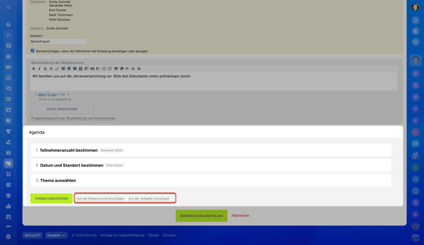Image resolution: width=424 pixels, height=245 pixels.
Task: Open the pink P contact avatar in right panel
Action: [415, 132]
